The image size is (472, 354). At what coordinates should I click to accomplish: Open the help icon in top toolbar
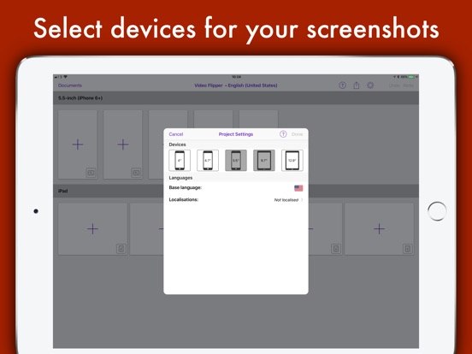click(x=342, y=86)
